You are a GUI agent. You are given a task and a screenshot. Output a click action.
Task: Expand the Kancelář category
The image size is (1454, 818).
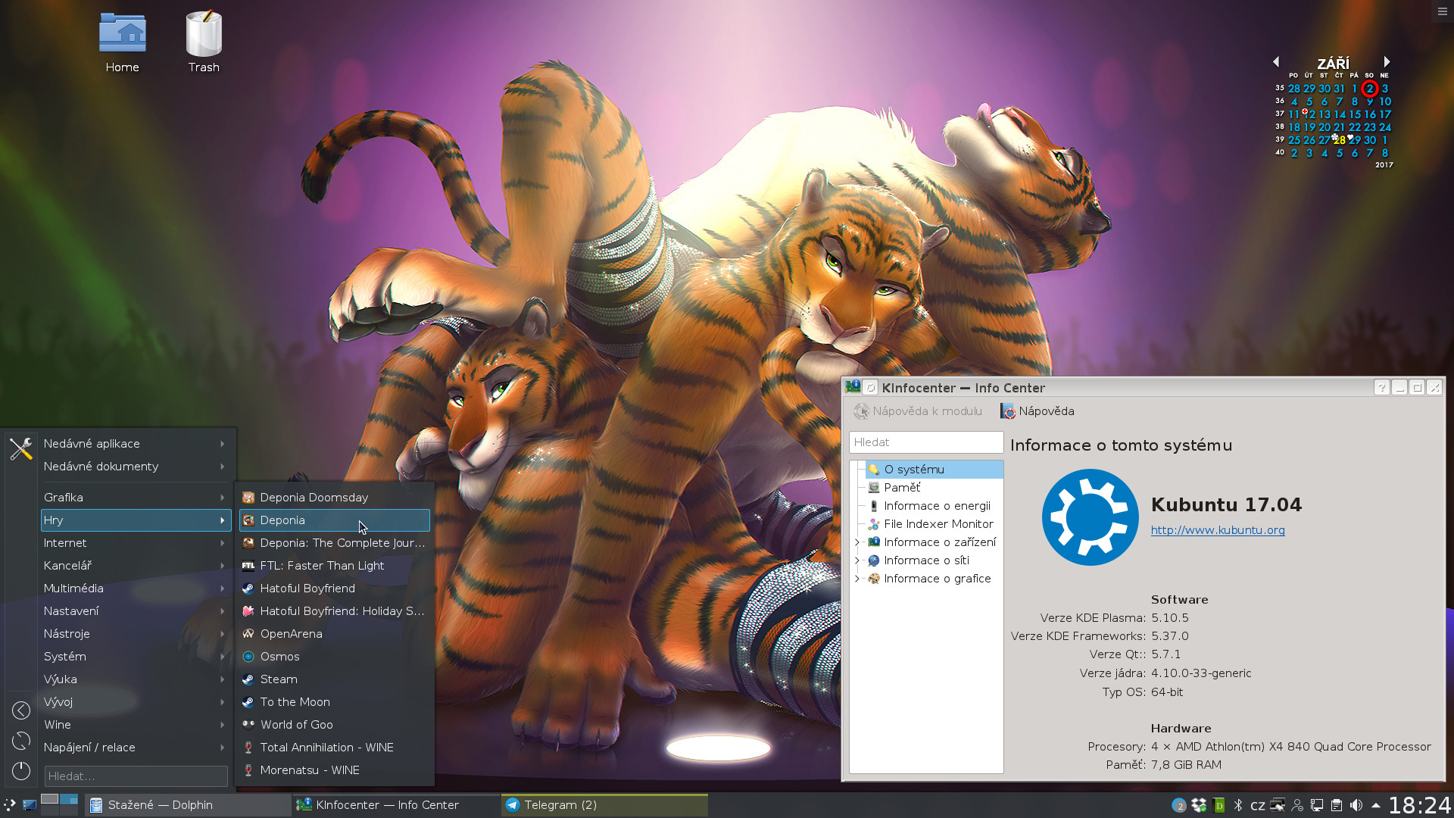pyautogui.click(x=136, y=566)
